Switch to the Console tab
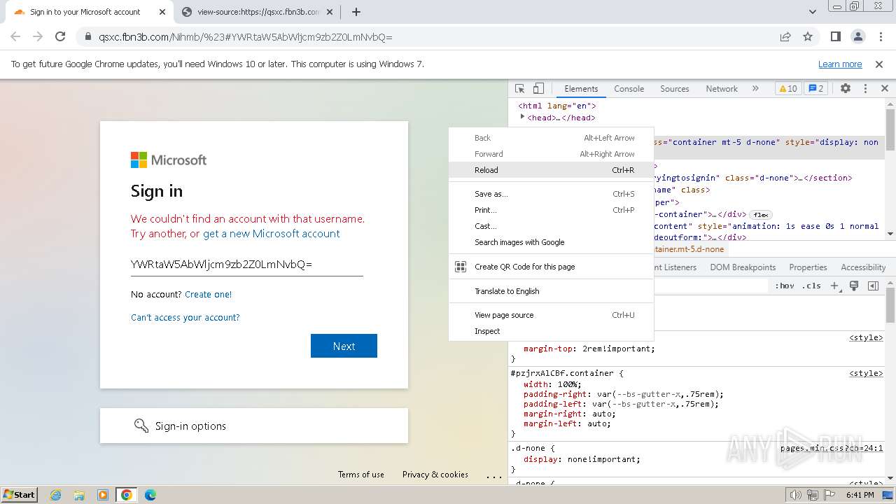 tap(629, 89)
